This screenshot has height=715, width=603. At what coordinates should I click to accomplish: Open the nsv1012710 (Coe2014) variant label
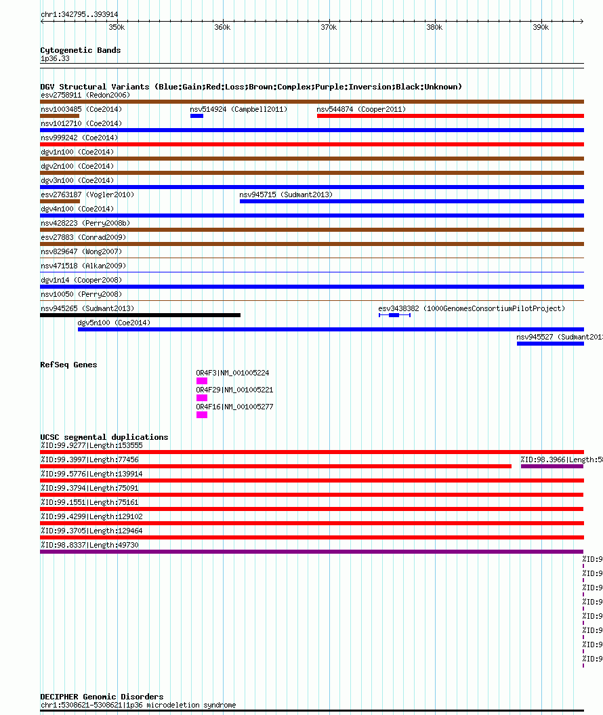pyautogui.click(x=81, y=123)
